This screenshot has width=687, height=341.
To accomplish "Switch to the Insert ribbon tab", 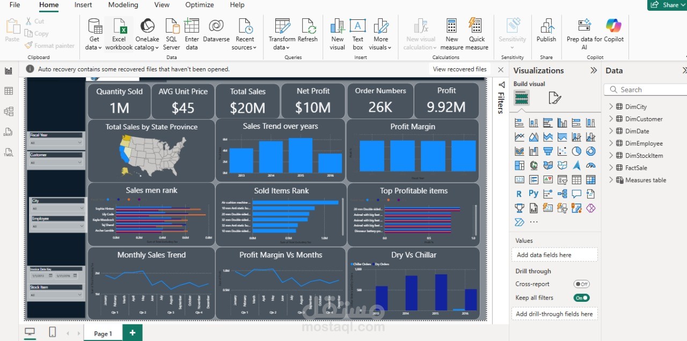I will pos(83,5).
